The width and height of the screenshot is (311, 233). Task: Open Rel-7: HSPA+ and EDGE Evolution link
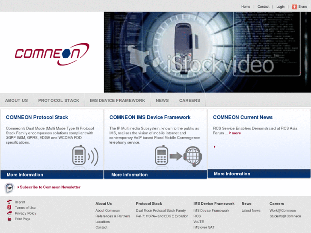click(162, 216)
